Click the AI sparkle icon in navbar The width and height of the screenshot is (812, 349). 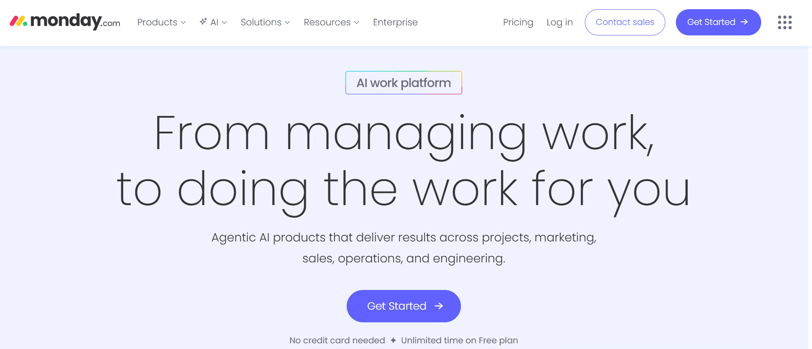[203, 21]
